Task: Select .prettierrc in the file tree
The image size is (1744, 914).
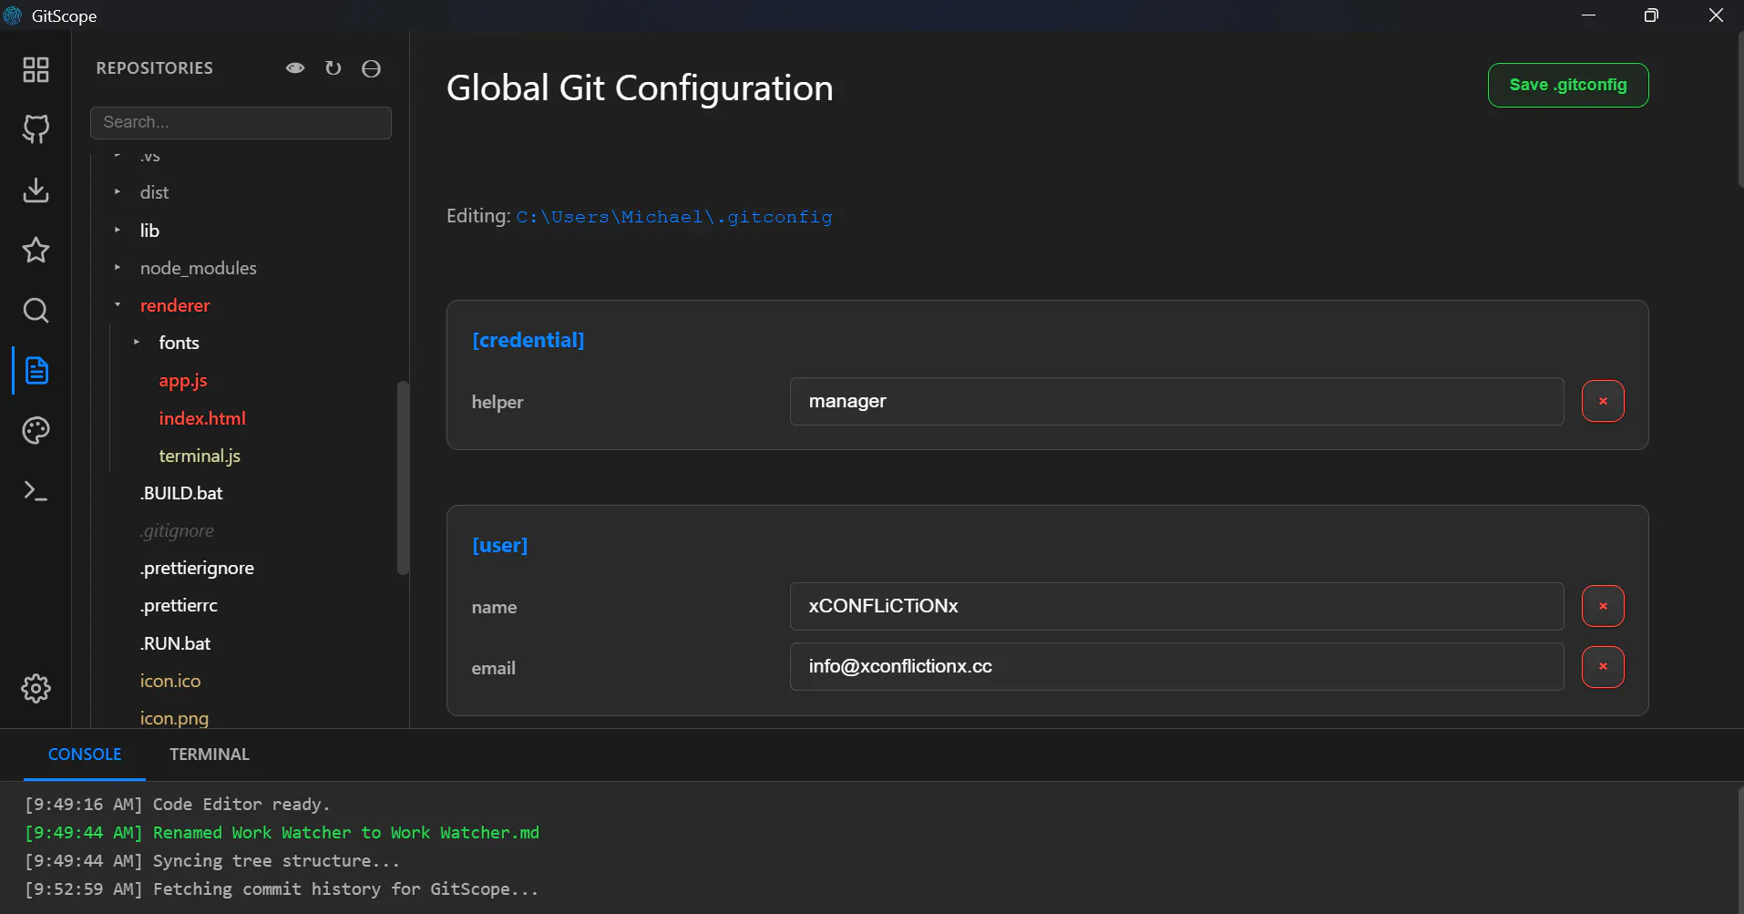Action: [179, 605]
